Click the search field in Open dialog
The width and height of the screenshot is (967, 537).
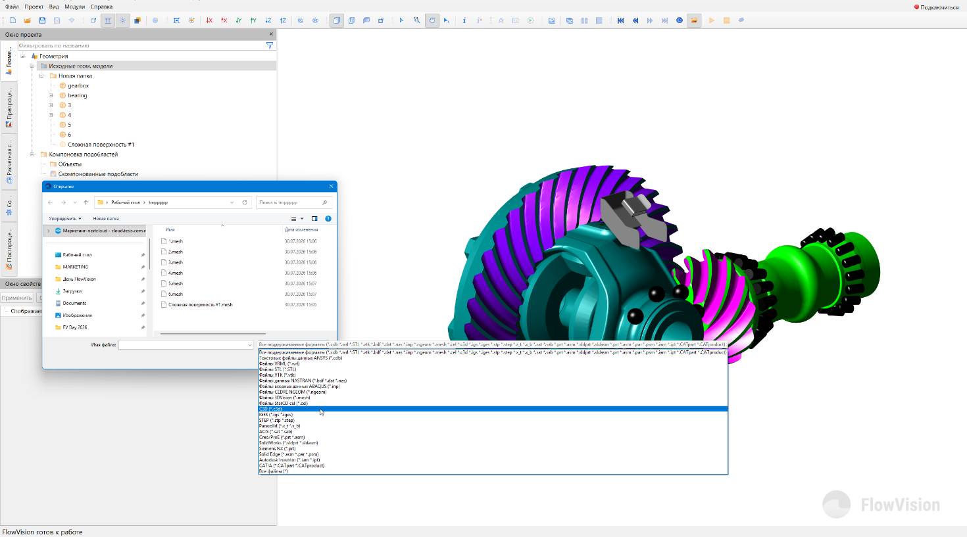[293, 202]
